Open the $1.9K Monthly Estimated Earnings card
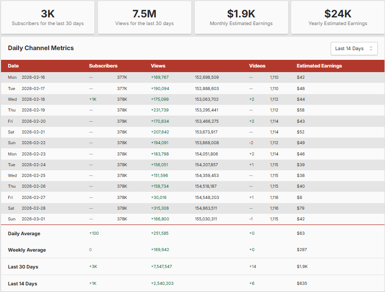The width and height of the screenshot is (385, 292). [x=241, y=17]
